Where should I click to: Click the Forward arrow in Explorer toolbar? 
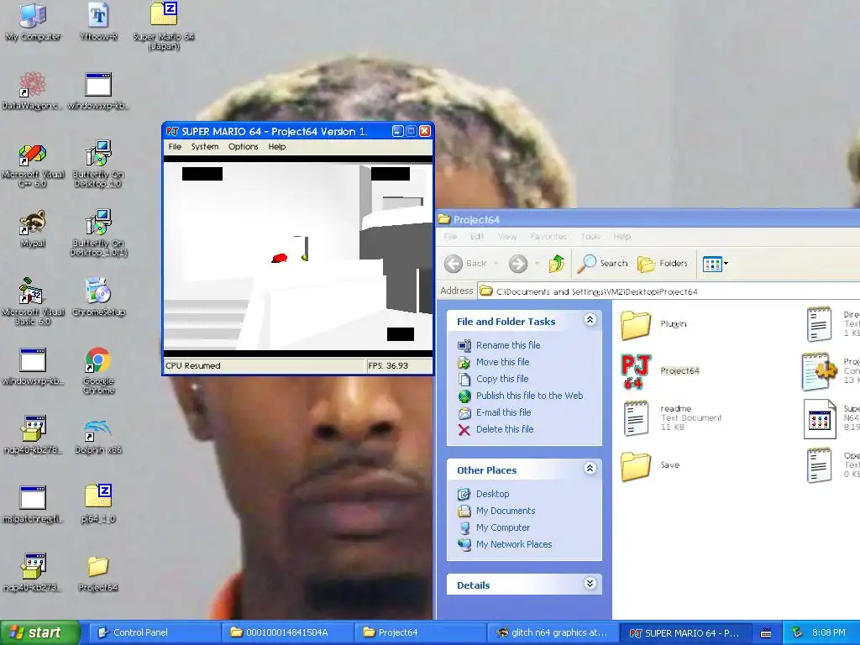[517, 263]
